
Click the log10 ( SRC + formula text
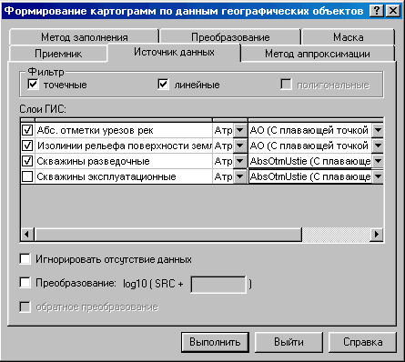(x=153, y=284)
